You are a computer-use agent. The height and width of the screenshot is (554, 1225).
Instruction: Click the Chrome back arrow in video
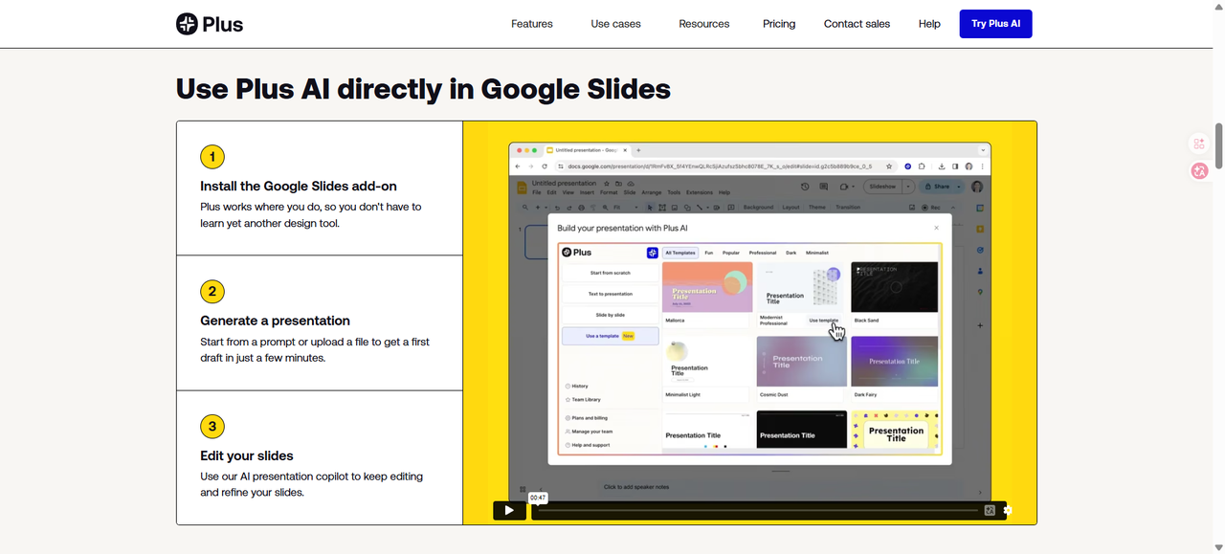coord(518,166)
